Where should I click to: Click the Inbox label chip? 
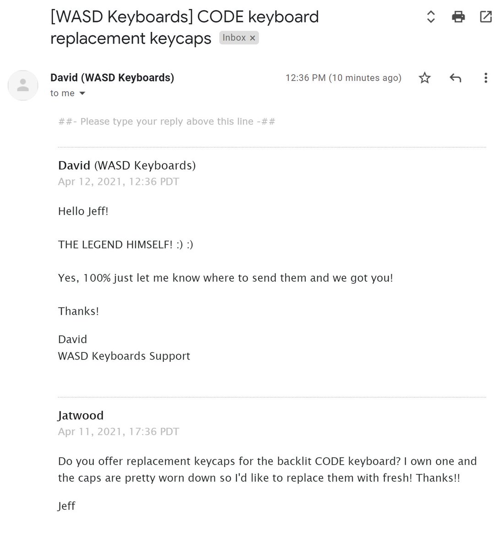click(x=239, y=38)
